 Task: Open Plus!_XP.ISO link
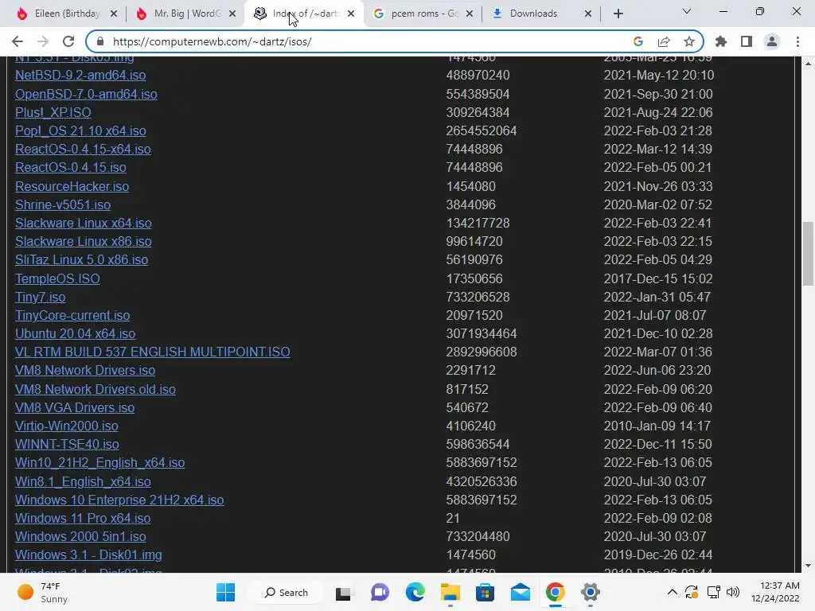click(53, 112)
